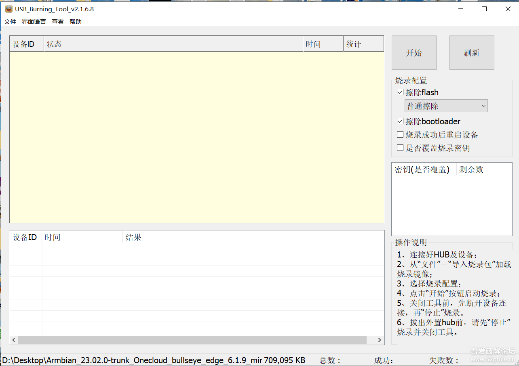Open the 帮助 menu
Image resolution: width=519 pixels, height=366 pixels.
pos(76,22)
